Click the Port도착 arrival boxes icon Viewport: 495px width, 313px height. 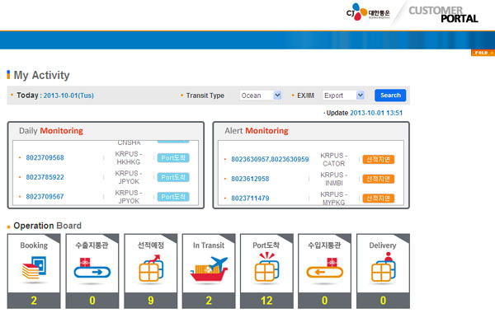pos(266,267)
